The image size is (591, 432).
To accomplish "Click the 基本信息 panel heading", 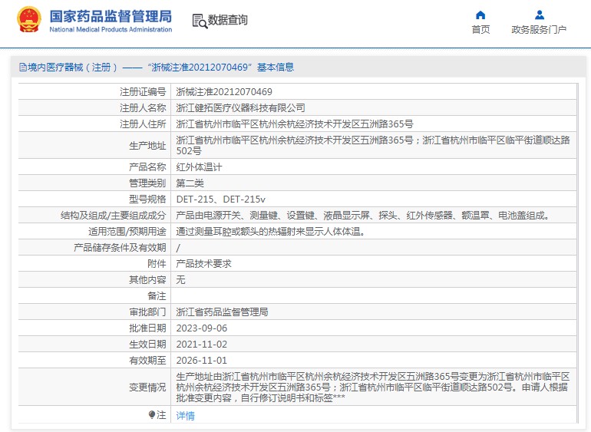I will [x=275, y=68].
